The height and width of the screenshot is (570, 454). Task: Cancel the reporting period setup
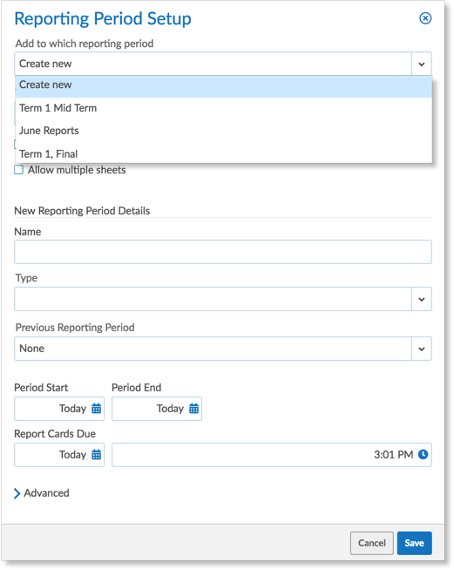click(x=371, y=543)
